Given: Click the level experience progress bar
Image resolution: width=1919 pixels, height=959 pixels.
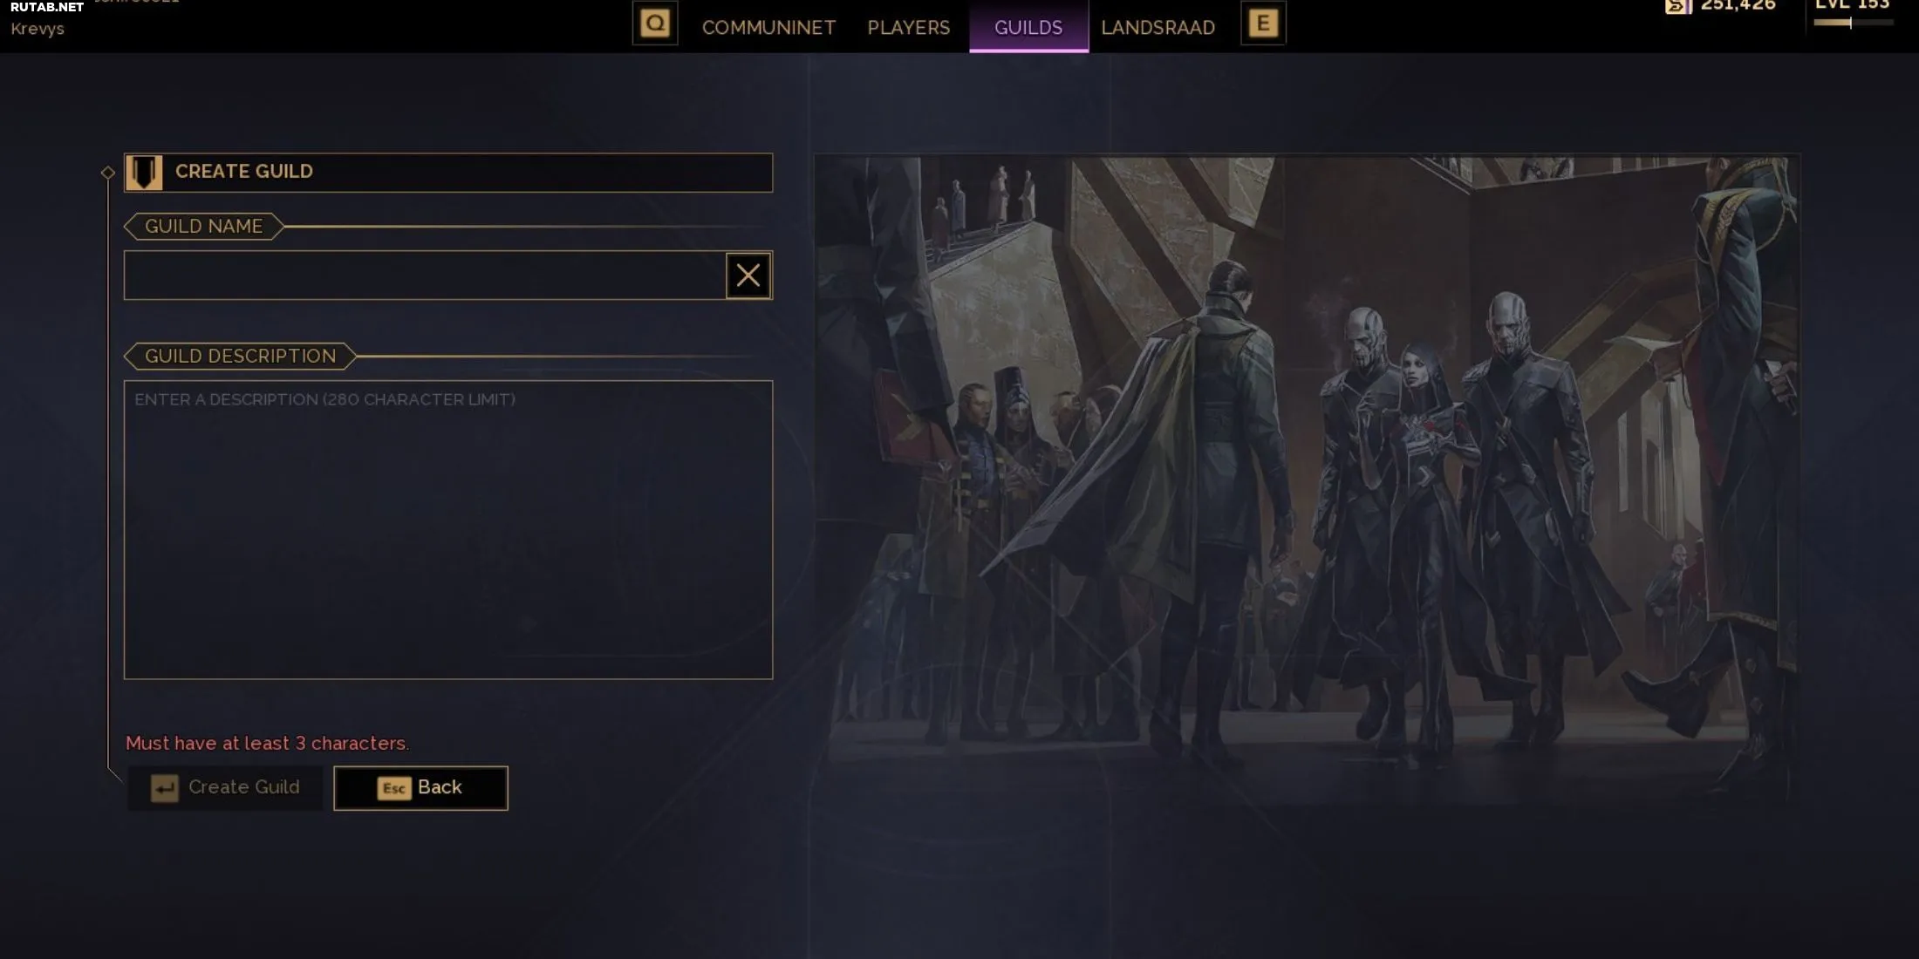Looking at the screenshot, I should click(x=1853, y=23).
